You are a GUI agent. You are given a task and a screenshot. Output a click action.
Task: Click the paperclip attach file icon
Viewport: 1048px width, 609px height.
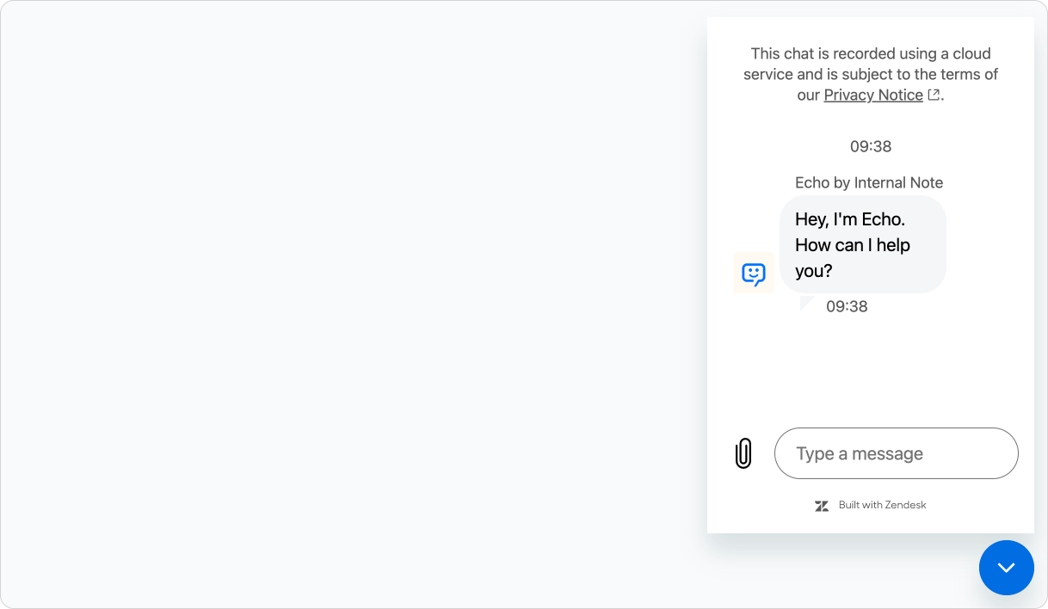tap(743, 453)
